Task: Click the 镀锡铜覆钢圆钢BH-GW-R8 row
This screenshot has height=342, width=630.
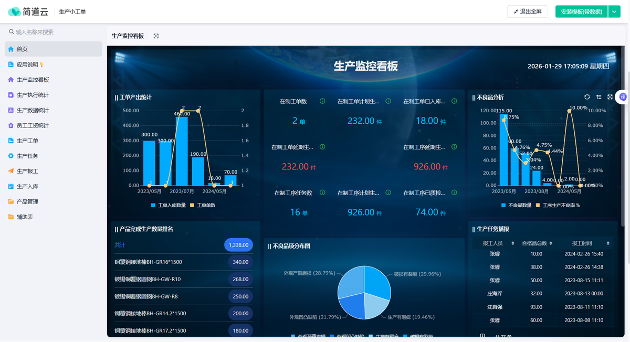Action: coord(184,296)
